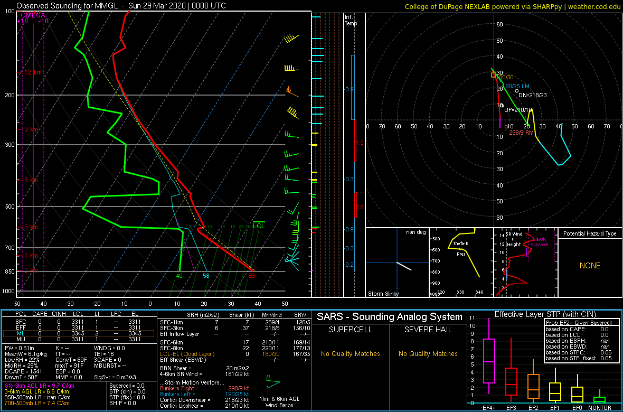Image resolution: width=623 pixels, height=412 pixels.
Task: Click the Potential Hazard Type header
Action: tap(590, 233)
